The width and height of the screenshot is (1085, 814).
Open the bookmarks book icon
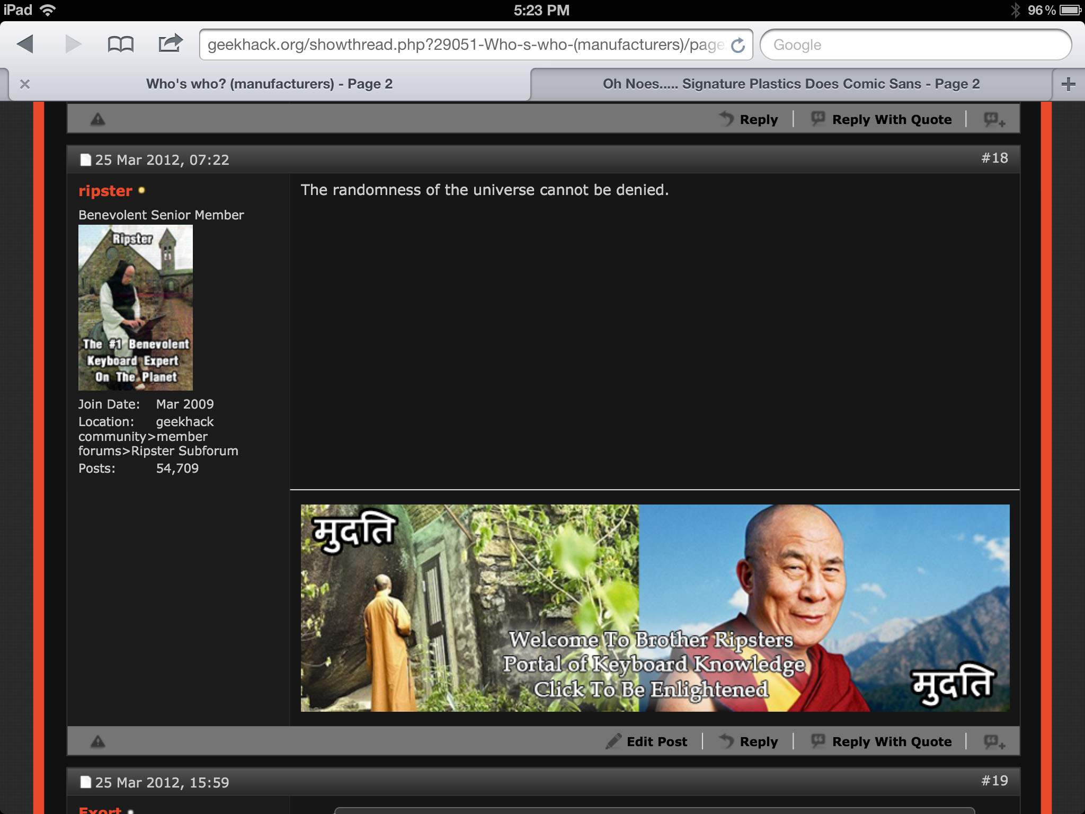tap(120, 44)
